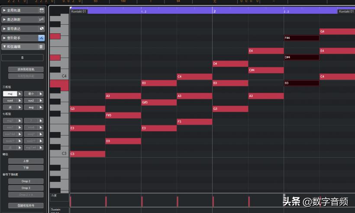Click the 表达映射 section icon
355x213 pixels.
(x=42, y=19)
